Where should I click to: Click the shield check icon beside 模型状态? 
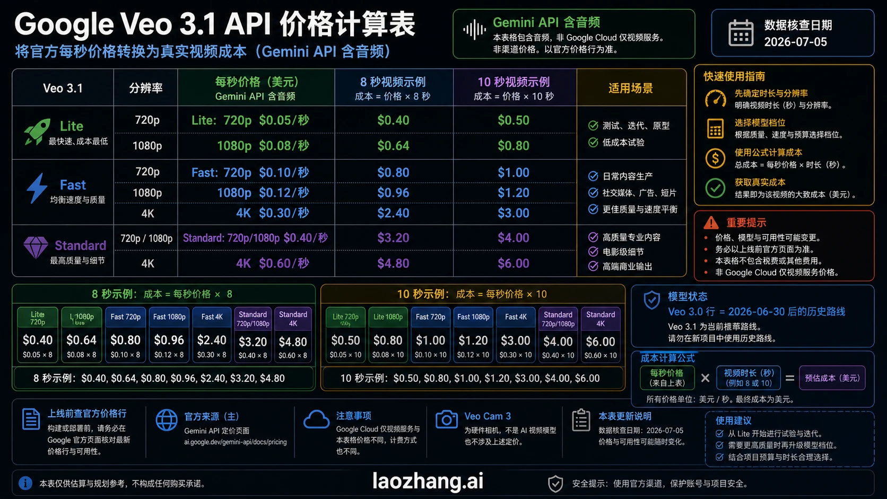click(x=651, y=300)
